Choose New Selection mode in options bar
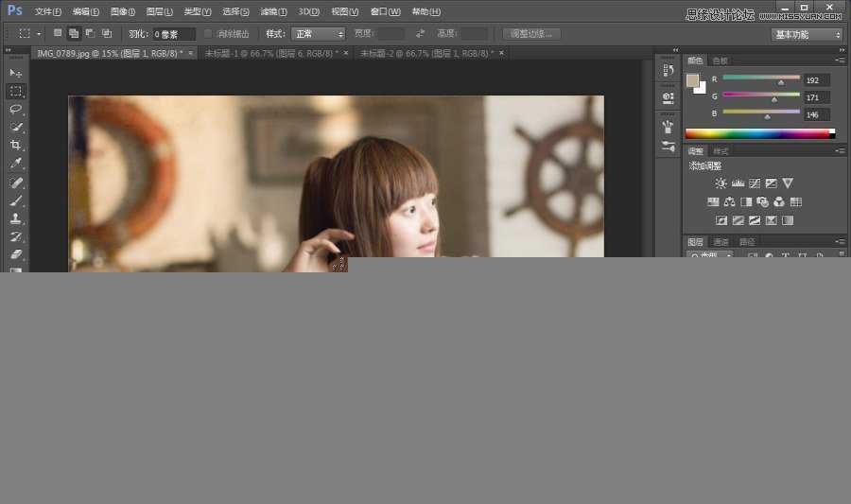The width and height of the screenshot is (851, 504). [x=58, y=33]
